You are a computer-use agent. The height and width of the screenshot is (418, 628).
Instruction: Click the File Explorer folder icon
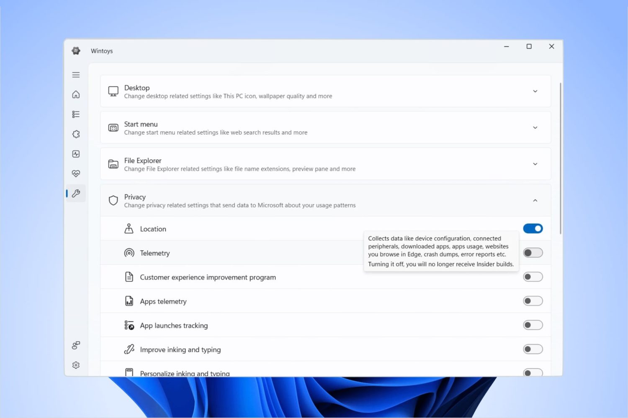coord(113,164)
